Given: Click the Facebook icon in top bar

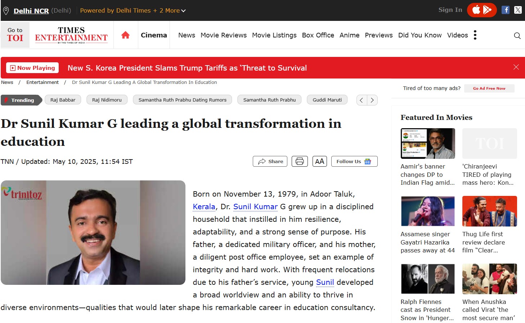Looking at the screenshot, I should tap(506, 10).
